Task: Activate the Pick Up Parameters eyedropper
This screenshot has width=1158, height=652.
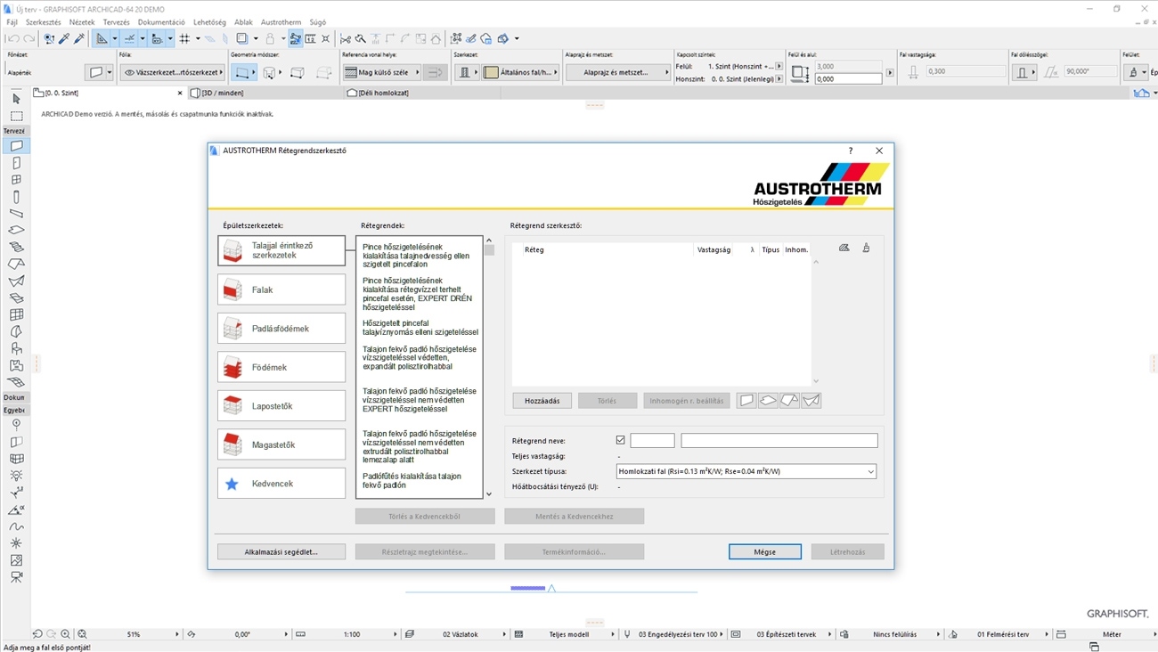Action: 64,39
